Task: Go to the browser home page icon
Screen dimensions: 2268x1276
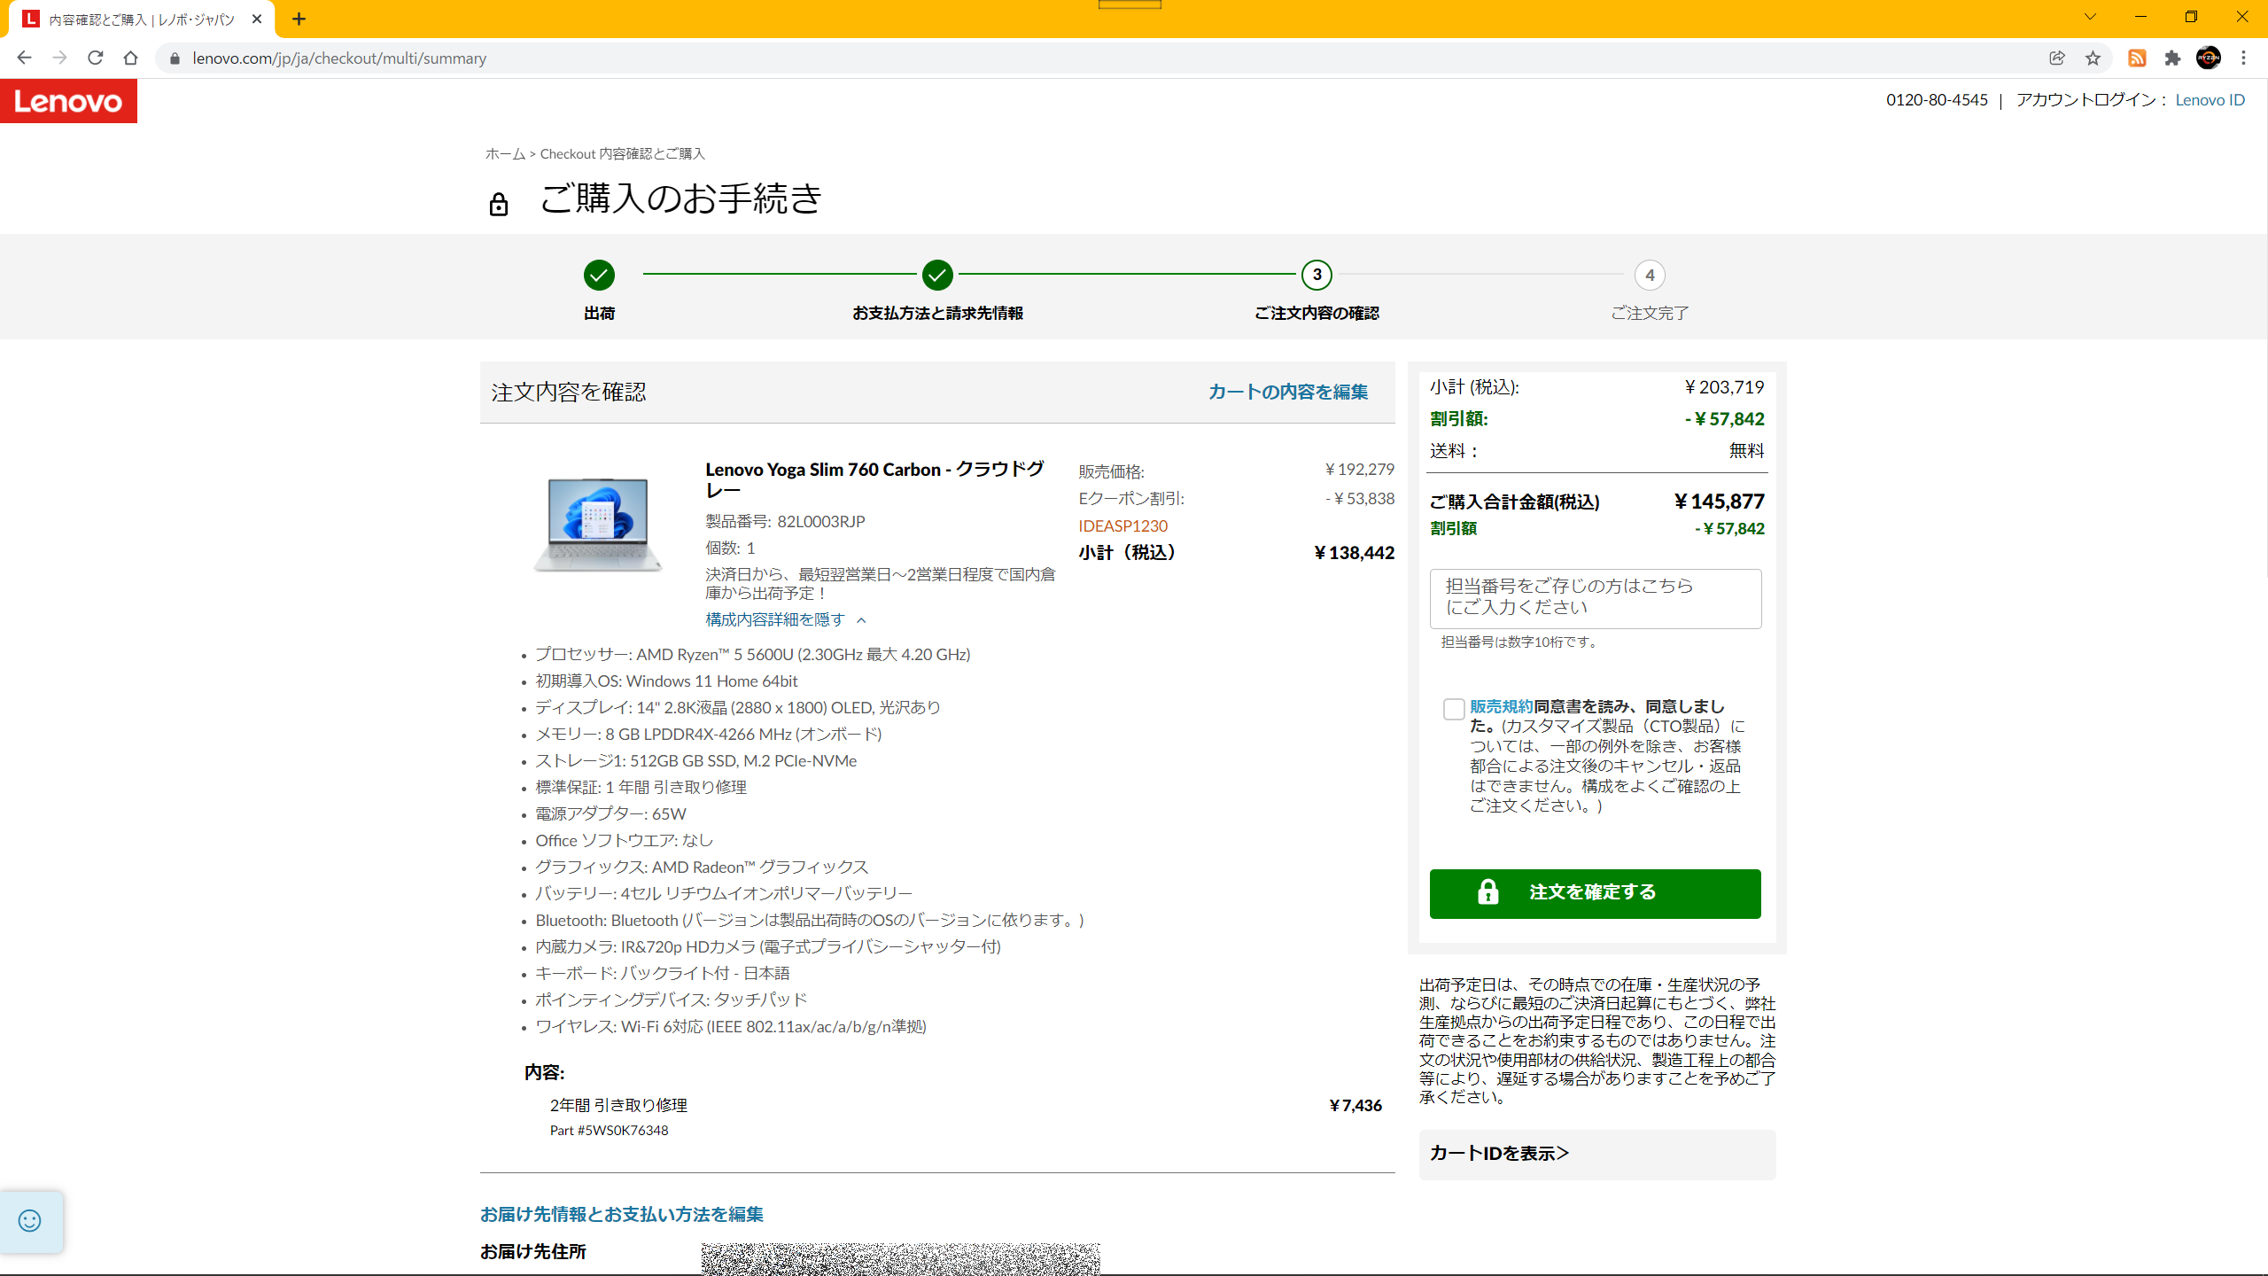Action: pos(130,58)
